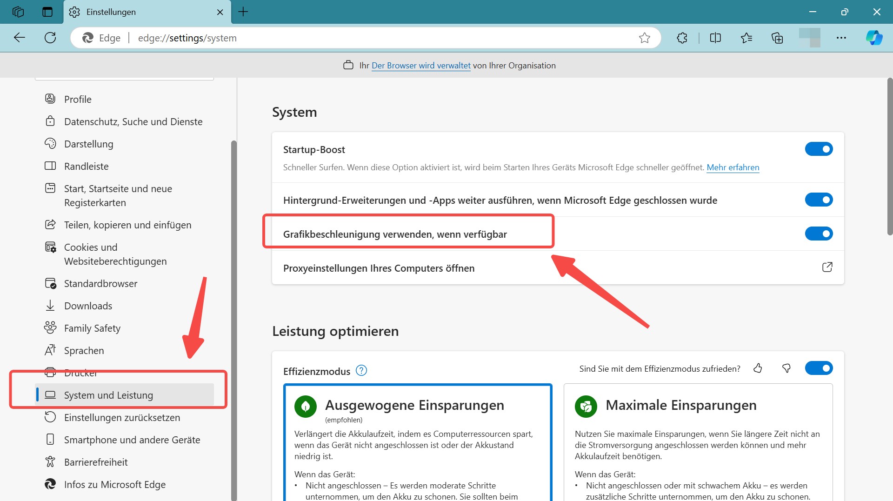The height and width of the screenshot is (501, 893).
Task: Toggle Hintergrund-Erweiterungen weiter ausführen switch
Action: click(819, 200)
